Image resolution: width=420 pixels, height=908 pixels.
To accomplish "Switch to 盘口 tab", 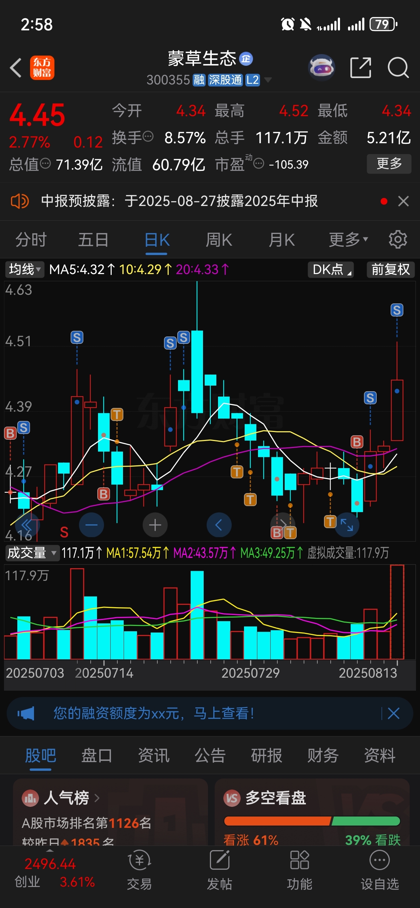I will click(97, 756).
